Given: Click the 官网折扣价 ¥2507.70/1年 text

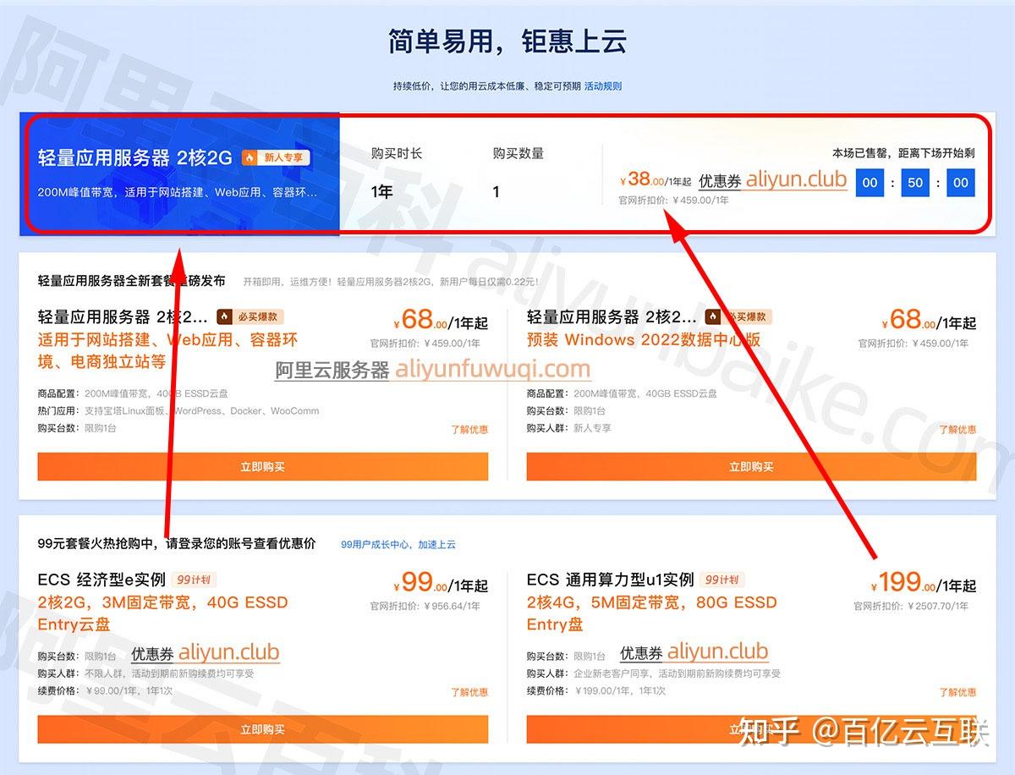Looking at the screenshot, I should [x=911, y=606].
